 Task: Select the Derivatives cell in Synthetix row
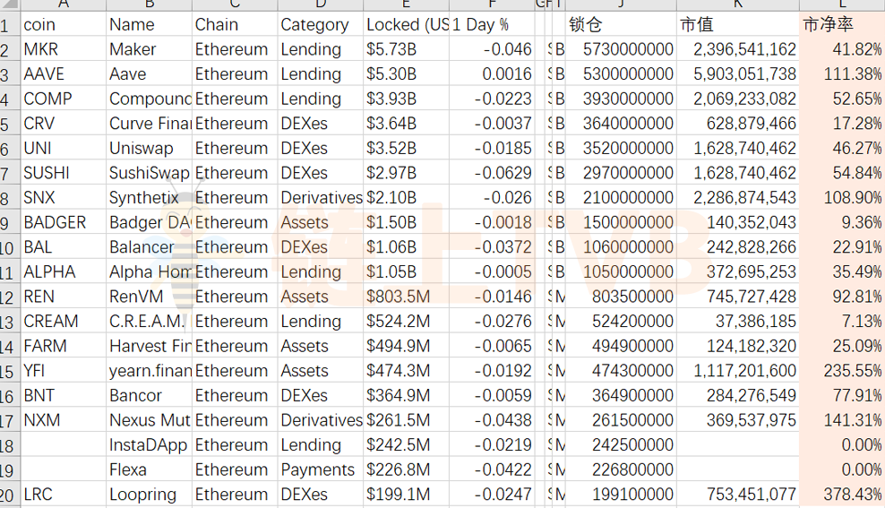(x=321, y=197)
